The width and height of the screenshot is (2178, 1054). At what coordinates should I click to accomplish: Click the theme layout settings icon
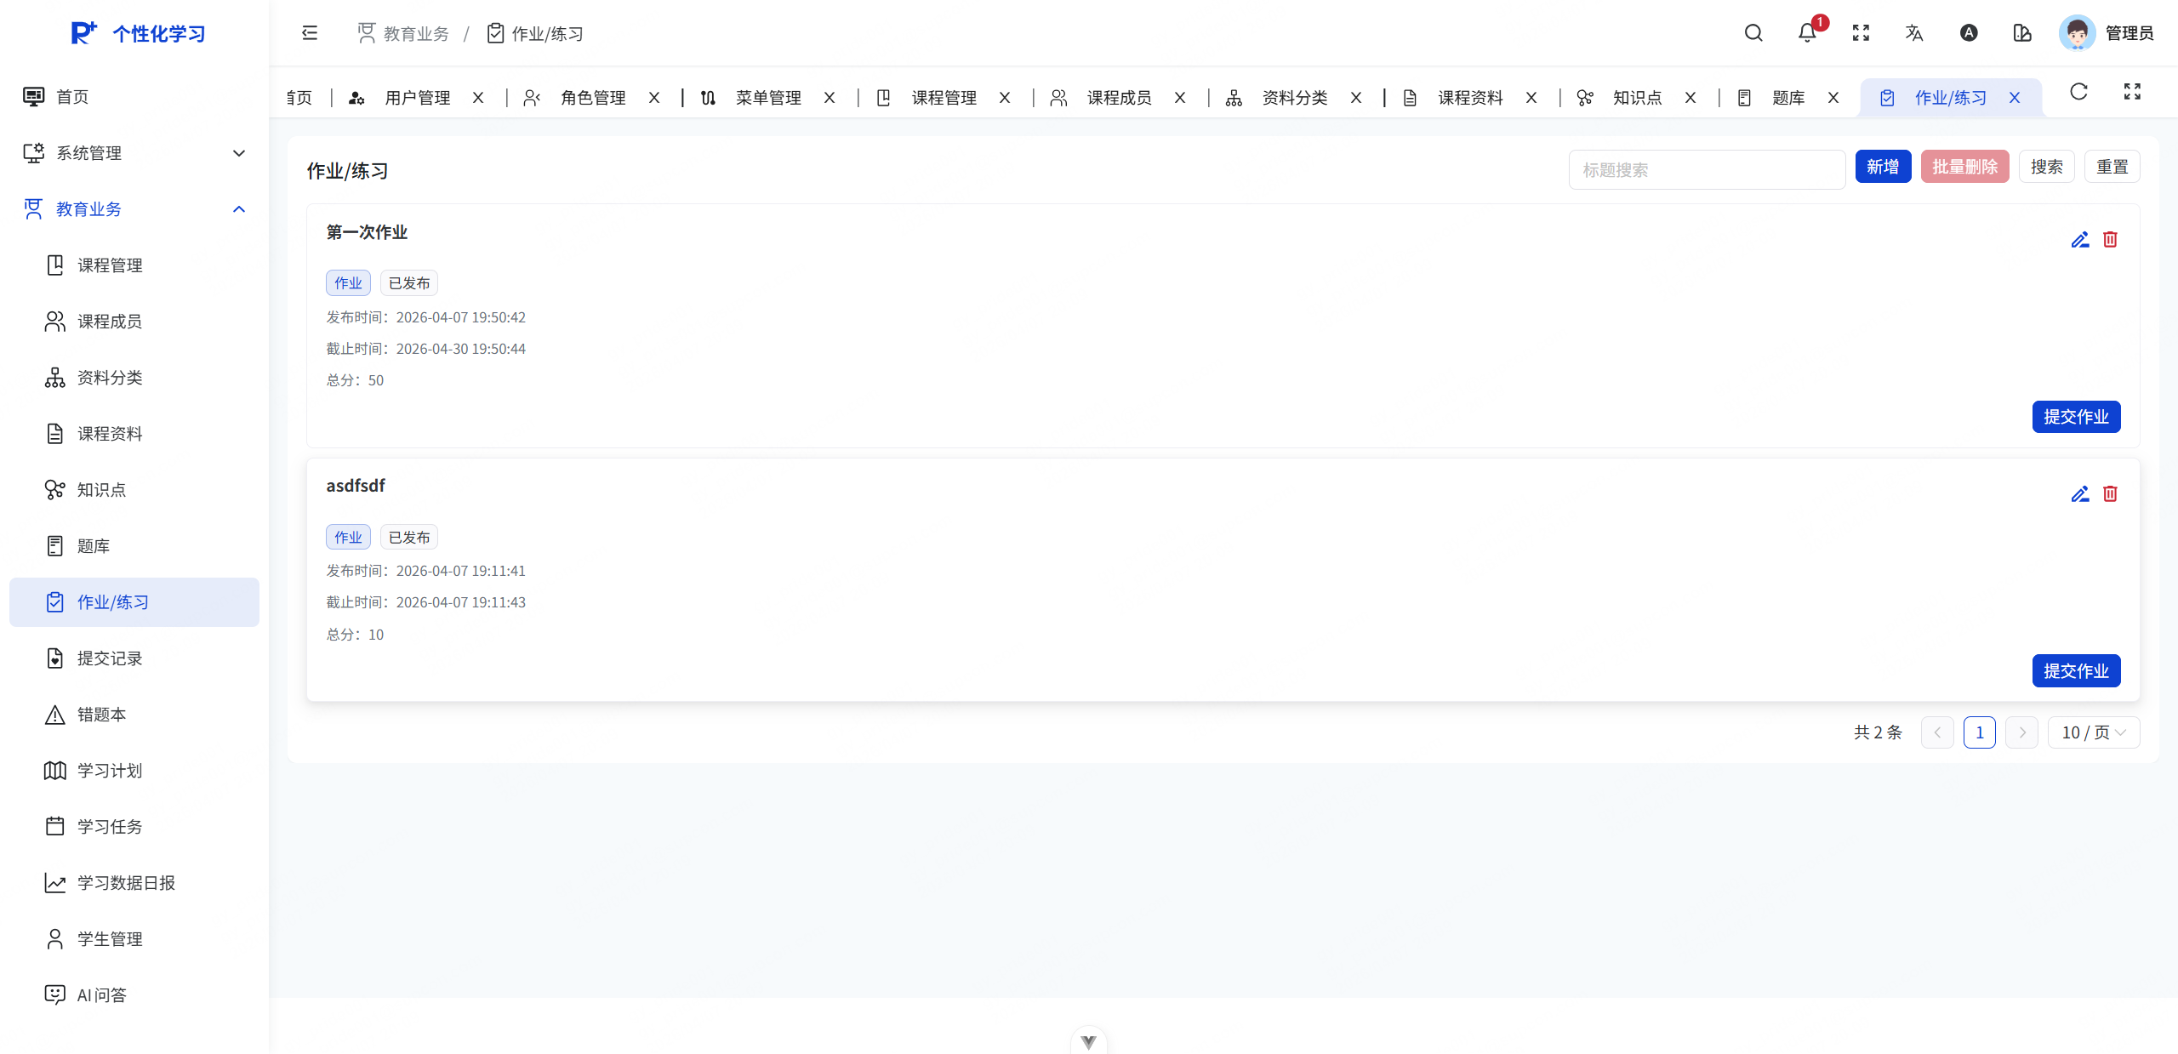[2022, 33]
